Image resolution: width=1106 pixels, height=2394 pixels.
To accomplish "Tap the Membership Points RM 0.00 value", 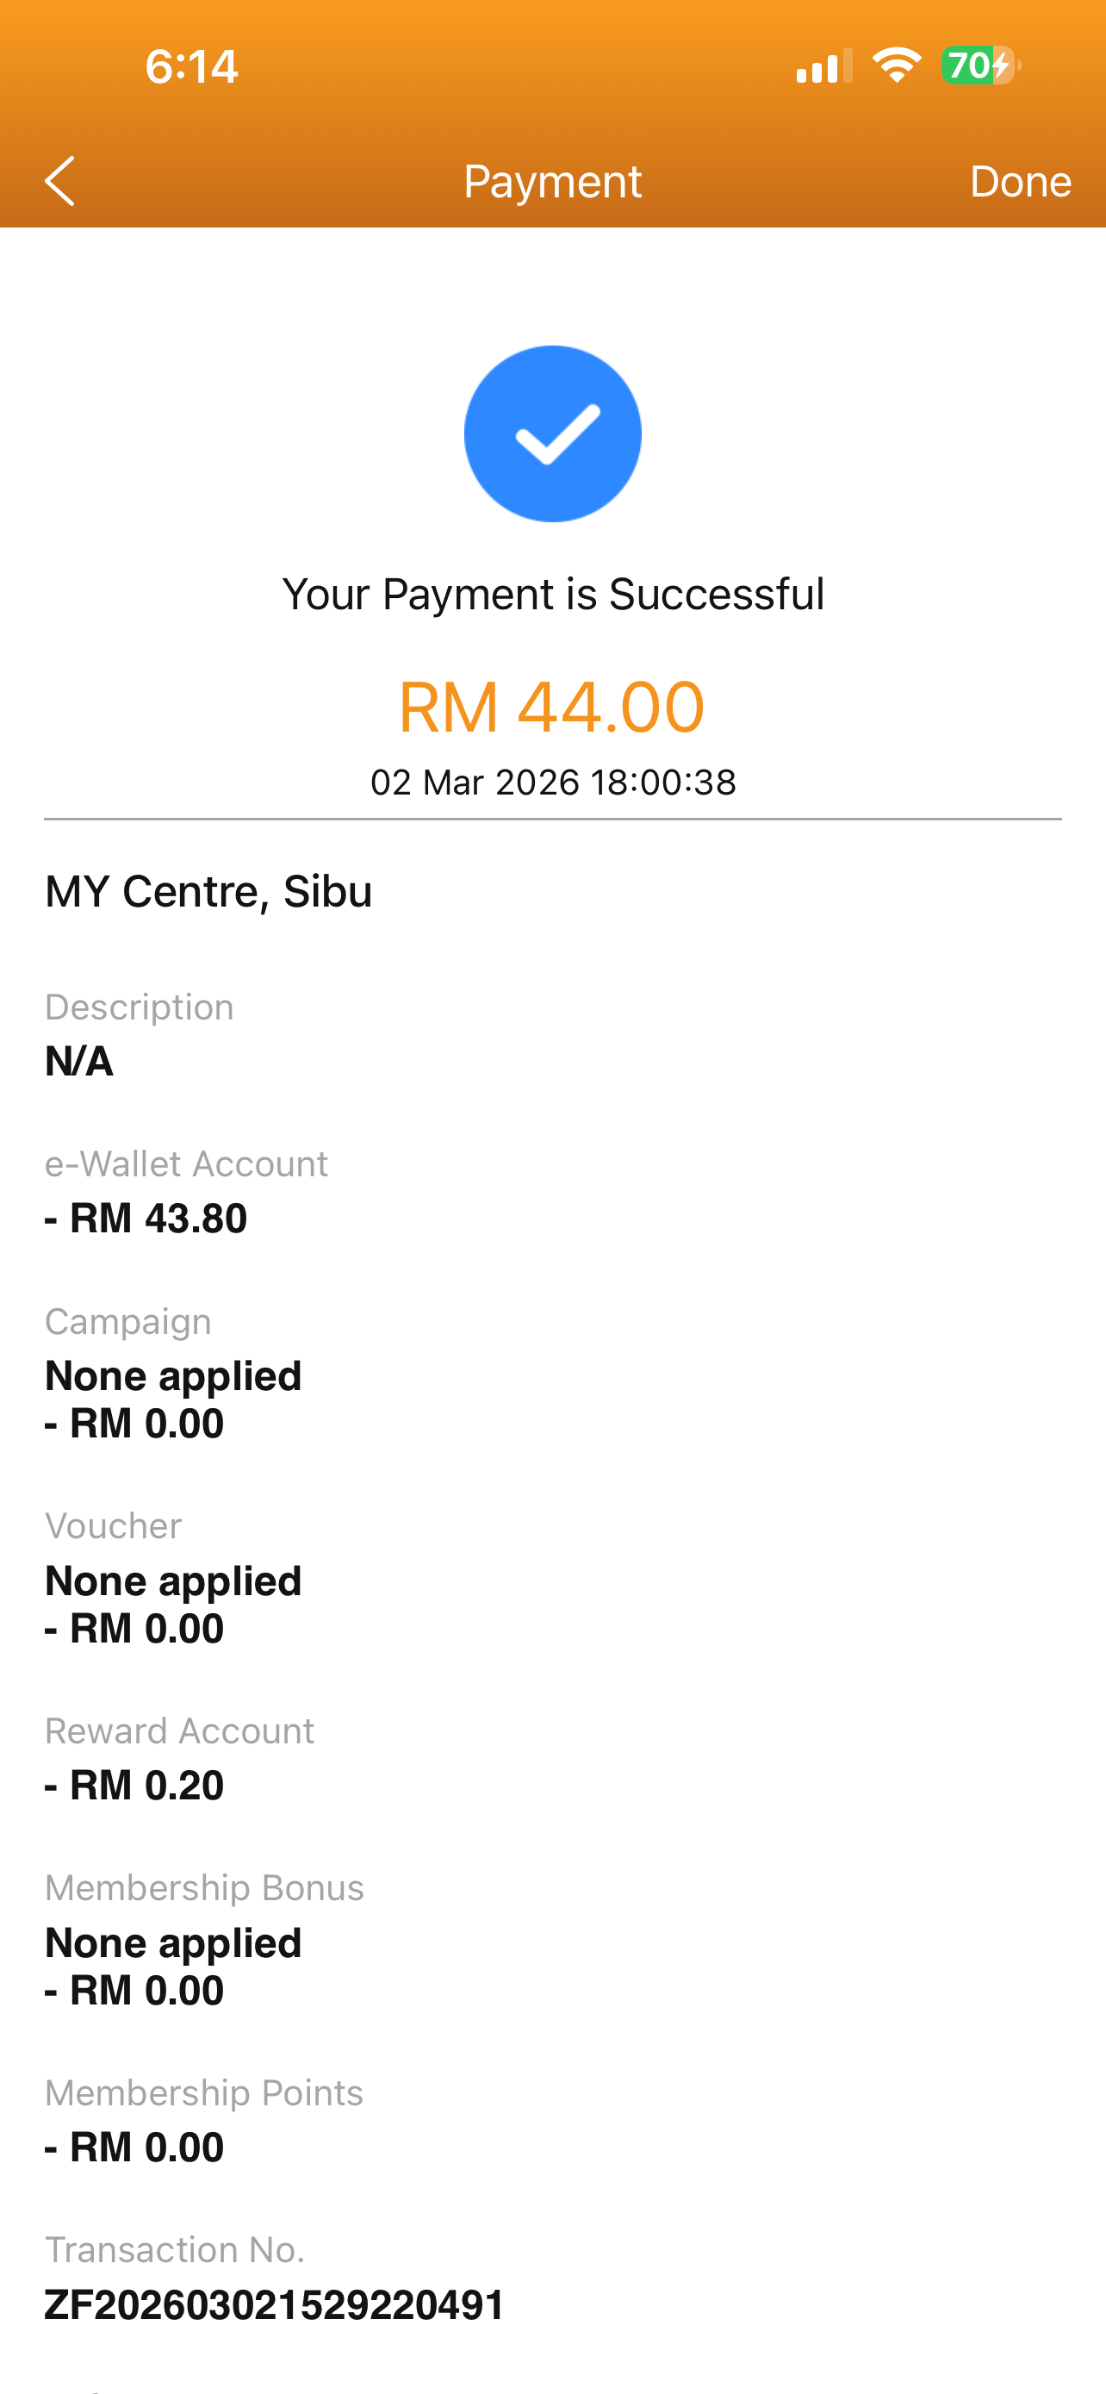I will (134, 2148).
